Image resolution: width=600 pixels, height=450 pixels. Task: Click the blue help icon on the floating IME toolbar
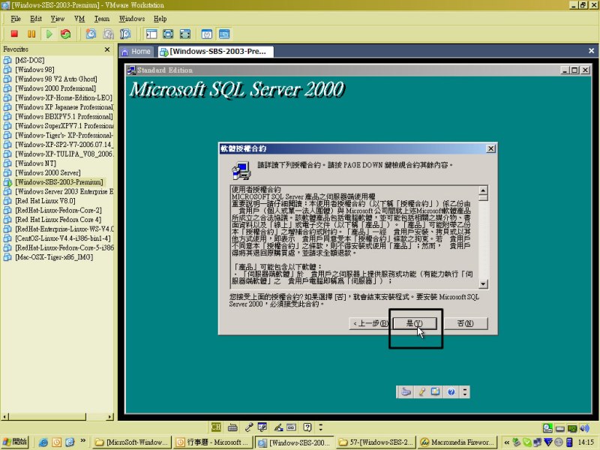tap(451, 391)
